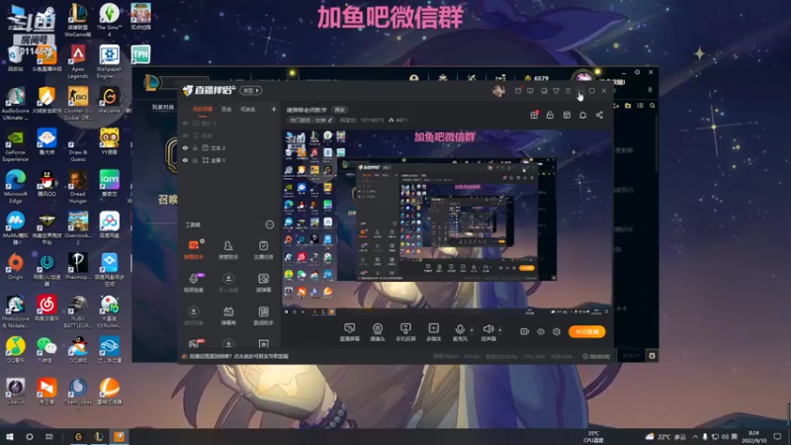Click the stream preview canvas
791x445 pixels.
(x=447, y=223)
